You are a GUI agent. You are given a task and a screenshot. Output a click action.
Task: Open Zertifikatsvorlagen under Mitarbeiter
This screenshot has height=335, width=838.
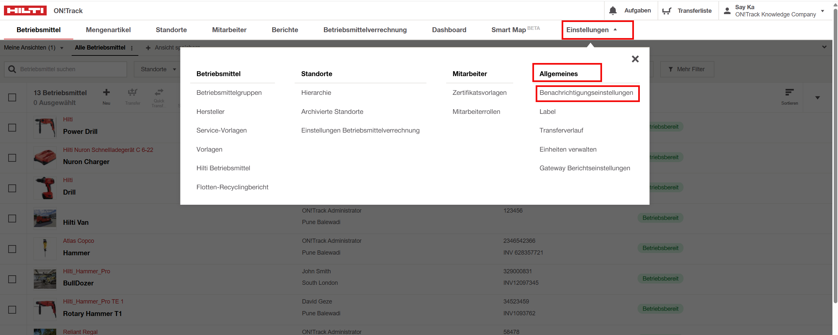(479, 93)
